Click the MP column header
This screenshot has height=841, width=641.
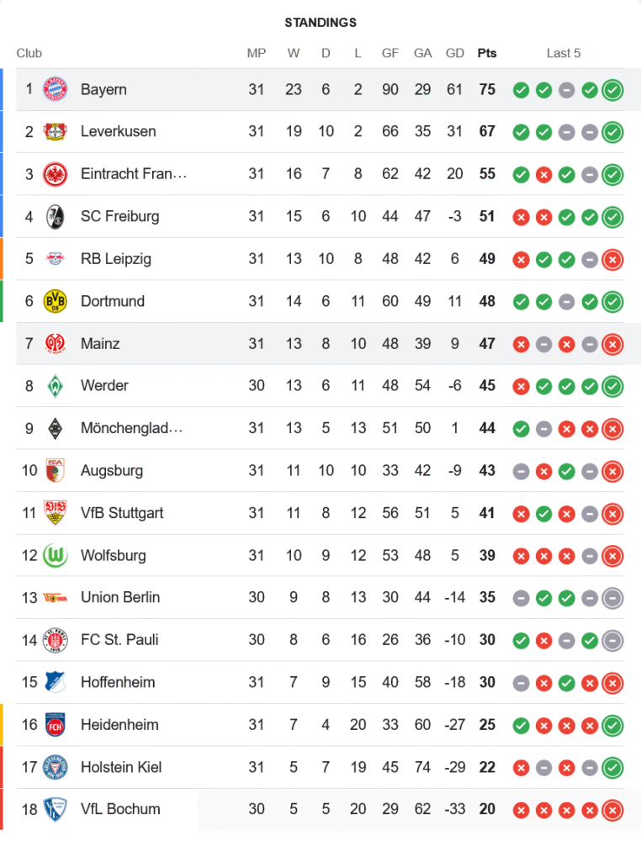click(257, 53)
